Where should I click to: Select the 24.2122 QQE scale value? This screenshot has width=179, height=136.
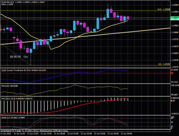(175, 82)
